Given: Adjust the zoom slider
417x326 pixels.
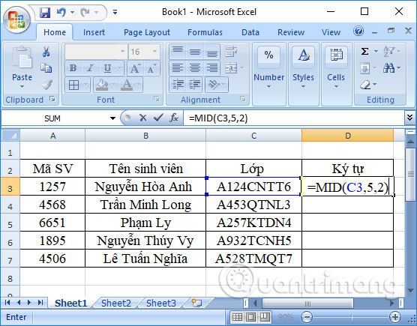Looking at the screenshot, I should click(352, 317).
